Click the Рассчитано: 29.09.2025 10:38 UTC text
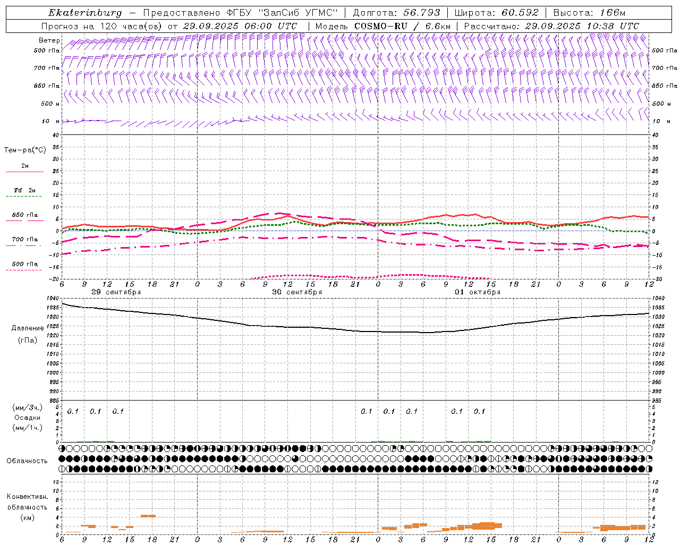Screen dimensions: 680x544 pyautogui.click(x=551, y=26)
